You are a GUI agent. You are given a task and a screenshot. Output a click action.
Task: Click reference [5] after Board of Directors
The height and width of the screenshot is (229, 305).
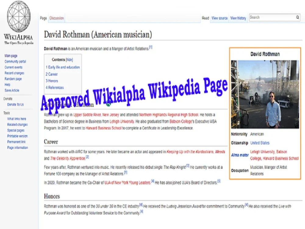(x=219, y=181)
